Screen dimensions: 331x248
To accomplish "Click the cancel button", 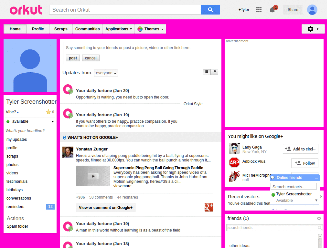I will pyautogui.click(x=91, y=58).
